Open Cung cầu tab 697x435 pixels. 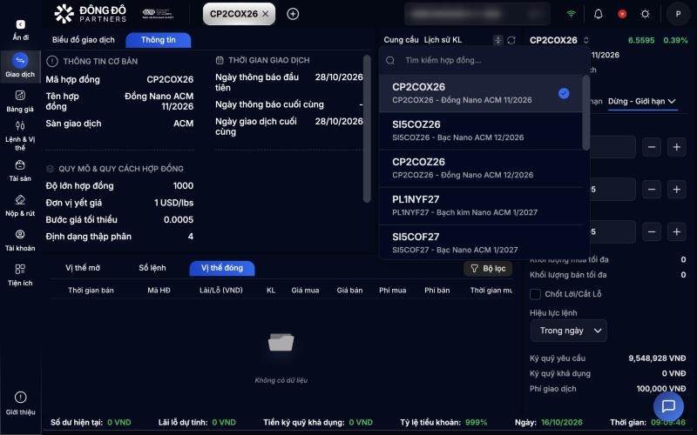(x=401, y=40)
